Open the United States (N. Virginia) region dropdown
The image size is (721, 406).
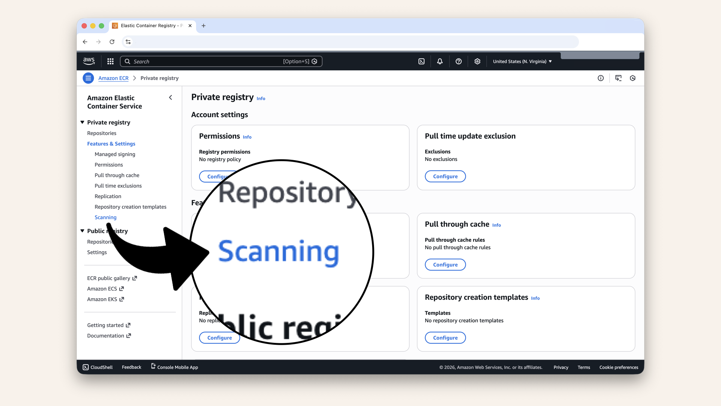pos(522,61)
